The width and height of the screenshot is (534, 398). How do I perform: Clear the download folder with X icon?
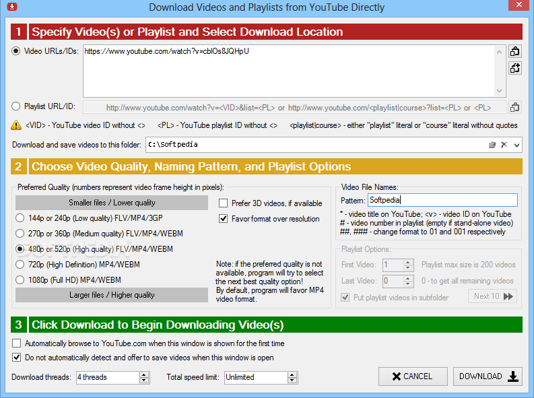[504, 145]
